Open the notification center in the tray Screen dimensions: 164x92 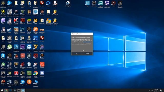(x=161, y=90)
